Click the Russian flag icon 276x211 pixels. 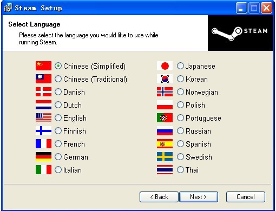[x=165, y=130]
